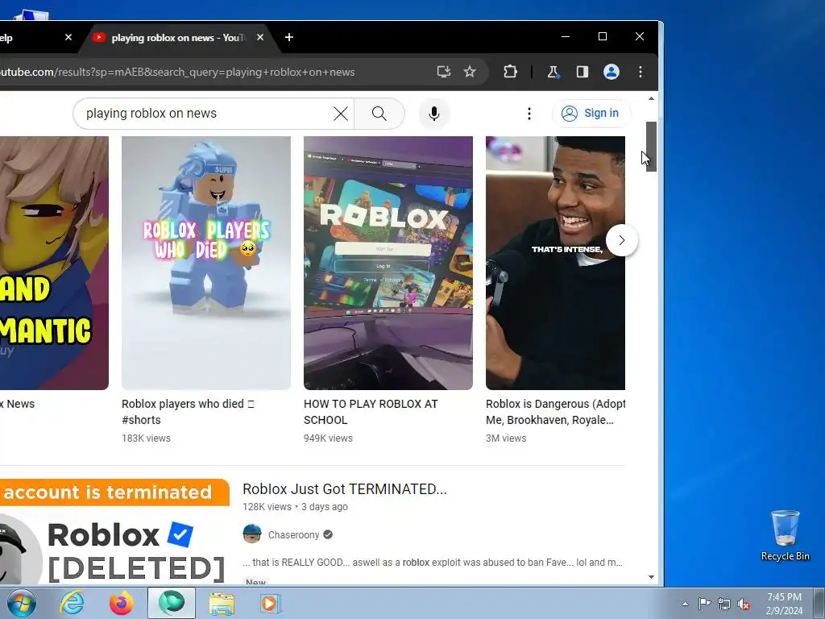Open the 'account is terminated' video thumbnail
The height and width of the screenshot is (619, 825).
(x=114, y=530)
